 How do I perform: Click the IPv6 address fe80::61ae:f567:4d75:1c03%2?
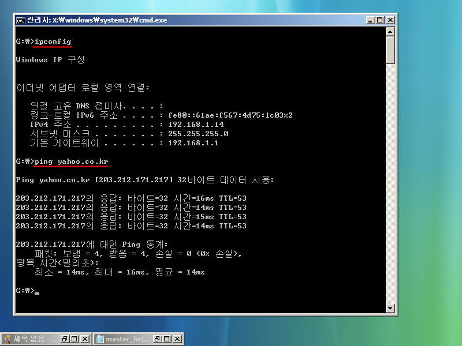[x=230, y=115]
